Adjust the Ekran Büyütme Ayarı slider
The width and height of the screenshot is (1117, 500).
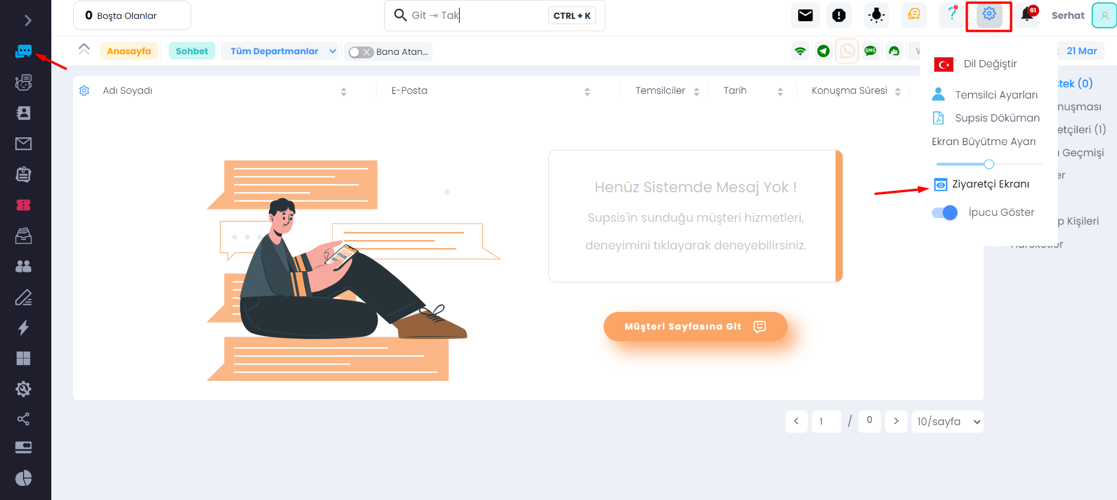989,164
